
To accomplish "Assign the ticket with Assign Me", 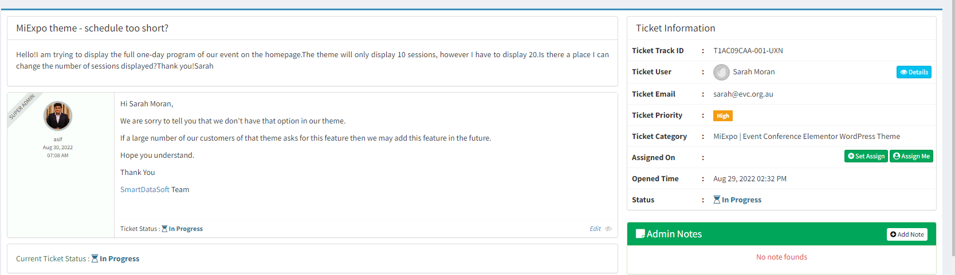I will [x=911, y=156].
